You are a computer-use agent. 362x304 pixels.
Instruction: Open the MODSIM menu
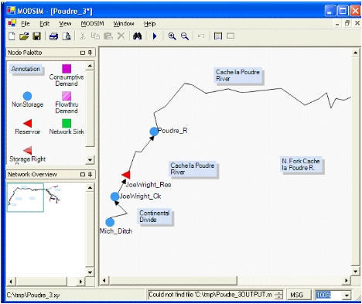[92, 24]
